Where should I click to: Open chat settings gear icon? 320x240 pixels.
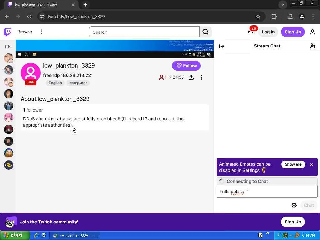point(294,205)
